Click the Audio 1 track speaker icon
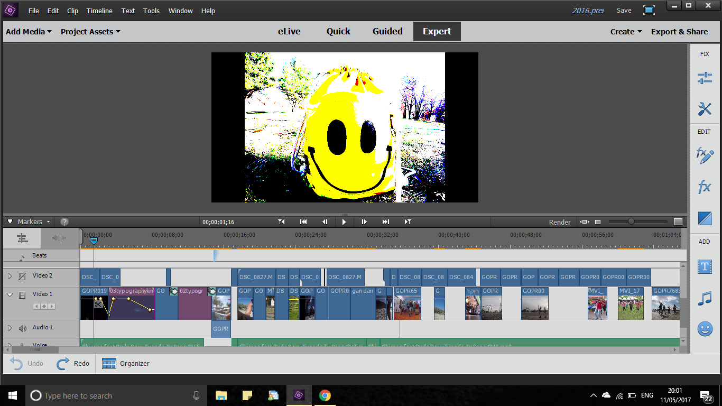This screenshot has height=406, width=722. pos(22,328)
